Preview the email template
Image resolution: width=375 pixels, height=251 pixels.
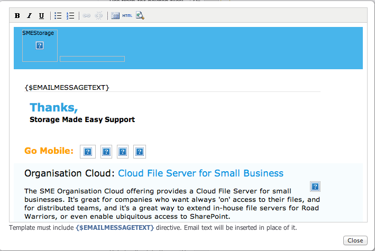pos(140,16)
